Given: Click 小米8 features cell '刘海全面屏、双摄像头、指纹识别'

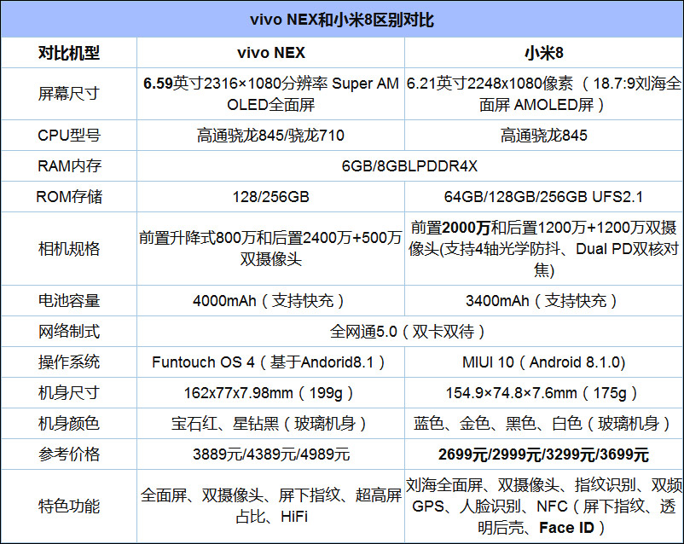Looking at the screenshot, I should pyautogui.click(x=543, y=506).
